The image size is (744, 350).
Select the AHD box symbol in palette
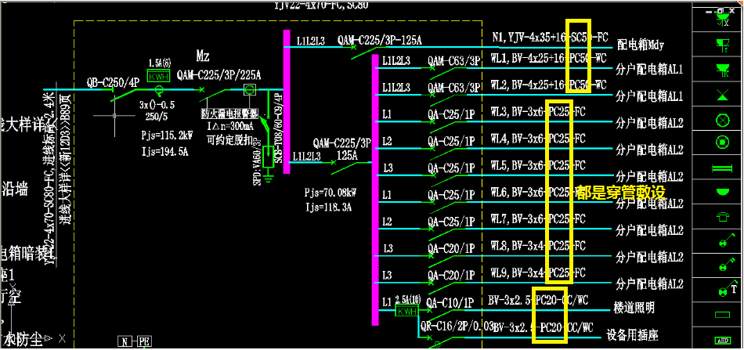pos(722,341)
